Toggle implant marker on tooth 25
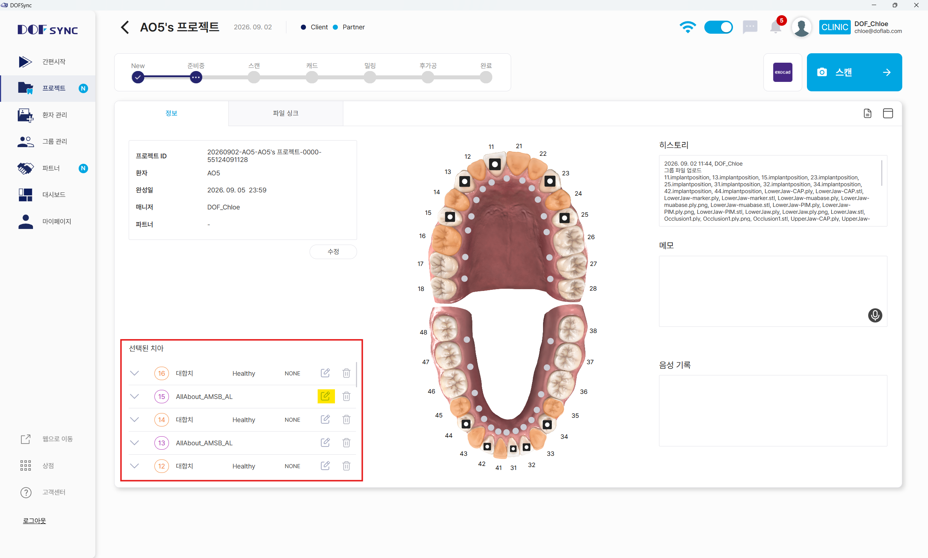 (564, 218)
